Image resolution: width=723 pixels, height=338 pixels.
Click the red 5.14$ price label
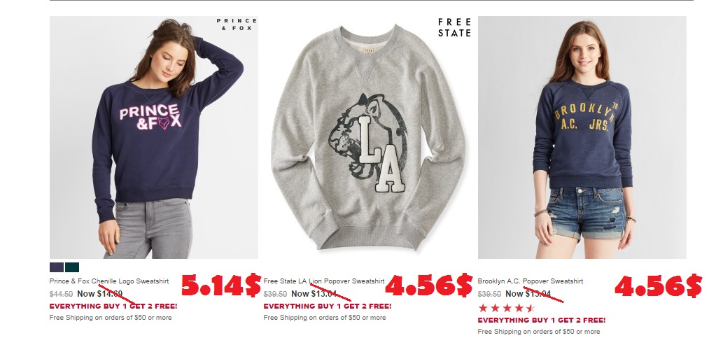[x=221, y=286]
